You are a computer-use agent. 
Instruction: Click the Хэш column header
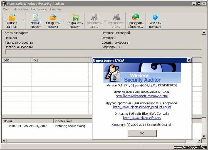(60, 60)
